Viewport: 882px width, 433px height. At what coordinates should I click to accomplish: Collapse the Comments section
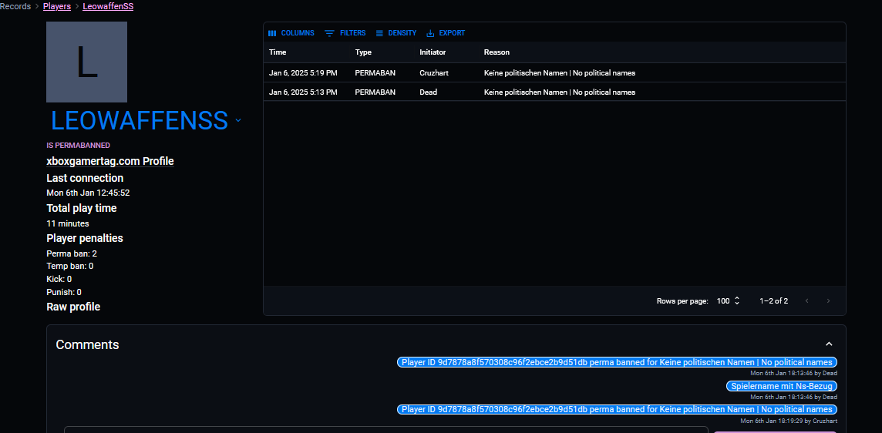coord(829,344)
